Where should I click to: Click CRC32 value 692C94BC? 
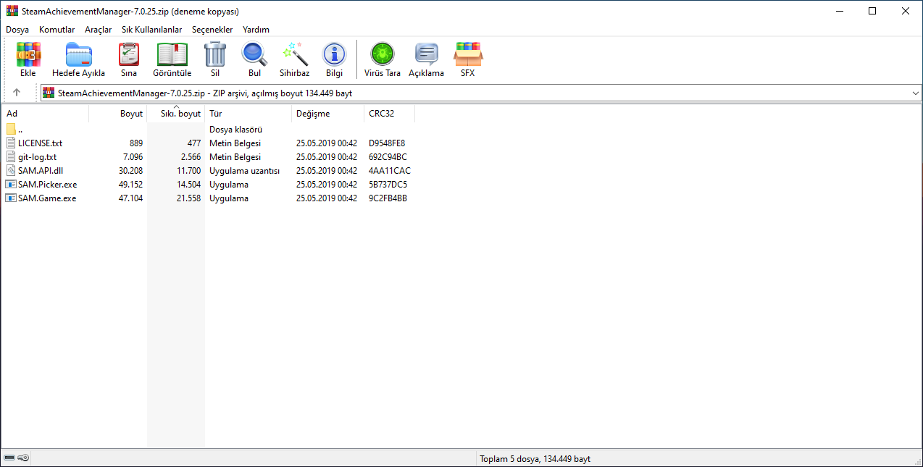click(x=388, y=157)
